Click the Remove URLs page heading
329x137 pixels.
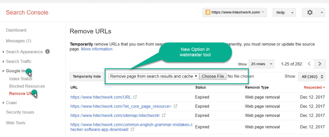(90, 32)
